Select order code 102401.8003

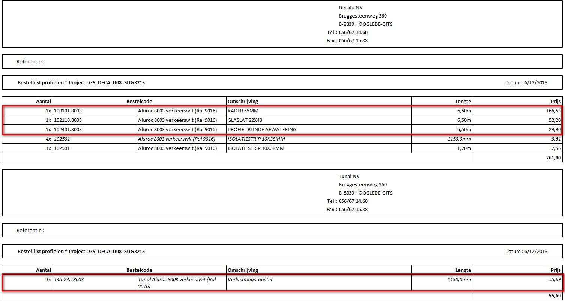[68, 130]
